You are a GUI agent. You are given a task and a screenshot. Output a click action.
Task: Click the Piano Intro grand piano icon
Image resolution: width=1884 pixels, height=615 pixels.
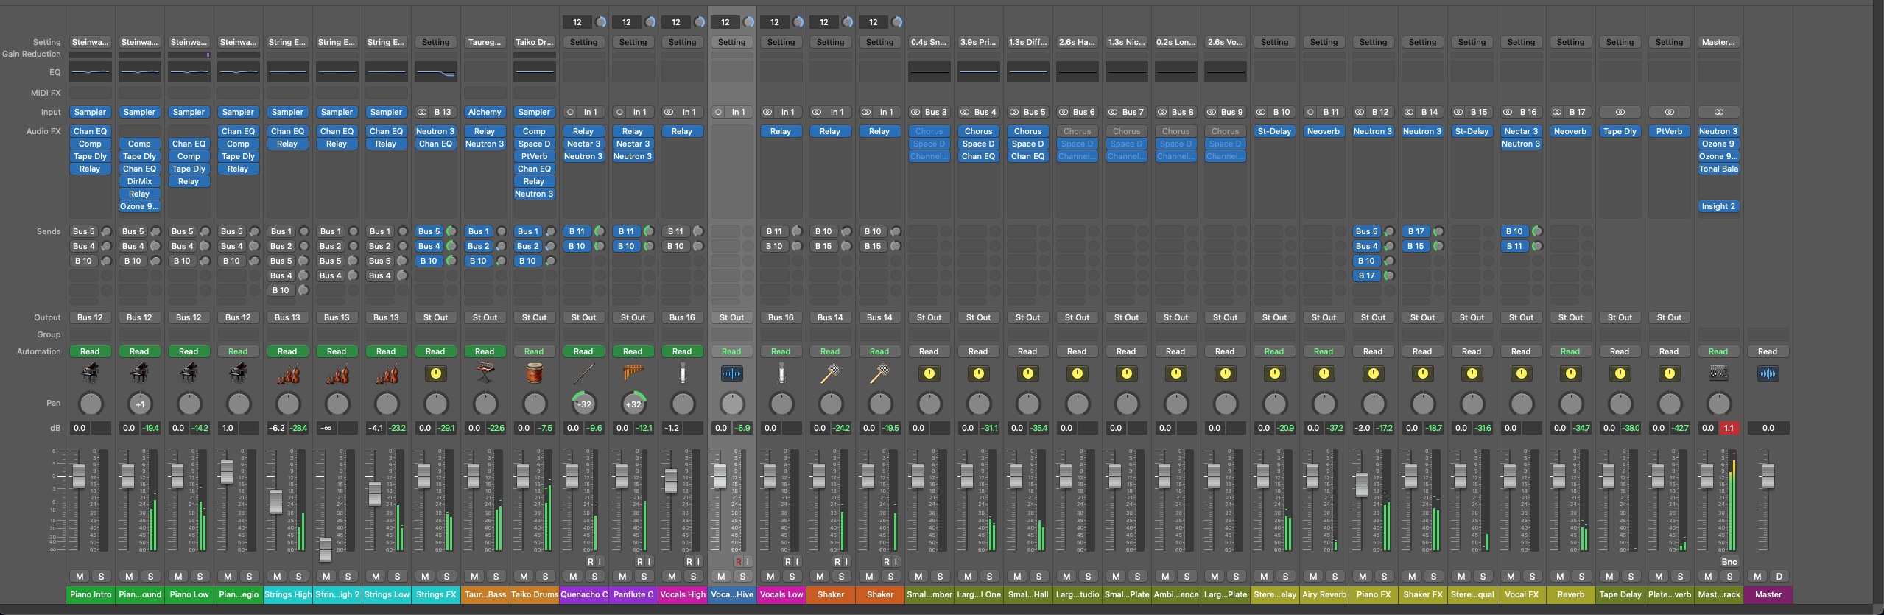90,373
